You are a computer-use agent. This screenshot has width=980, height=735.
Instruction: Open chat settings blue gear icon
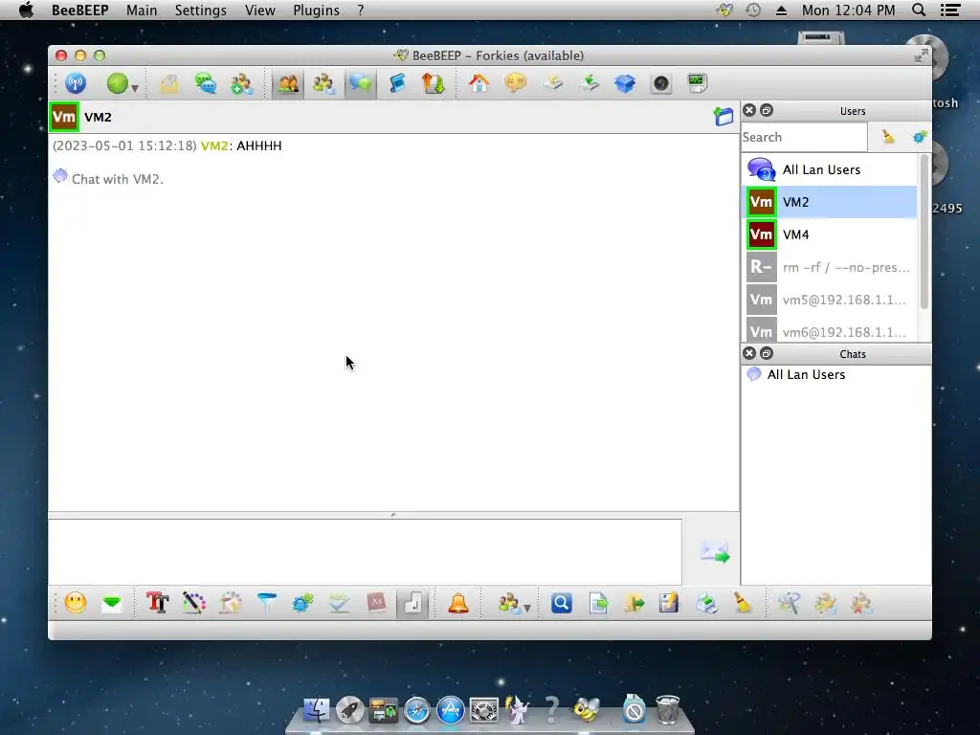coord(302,603)
